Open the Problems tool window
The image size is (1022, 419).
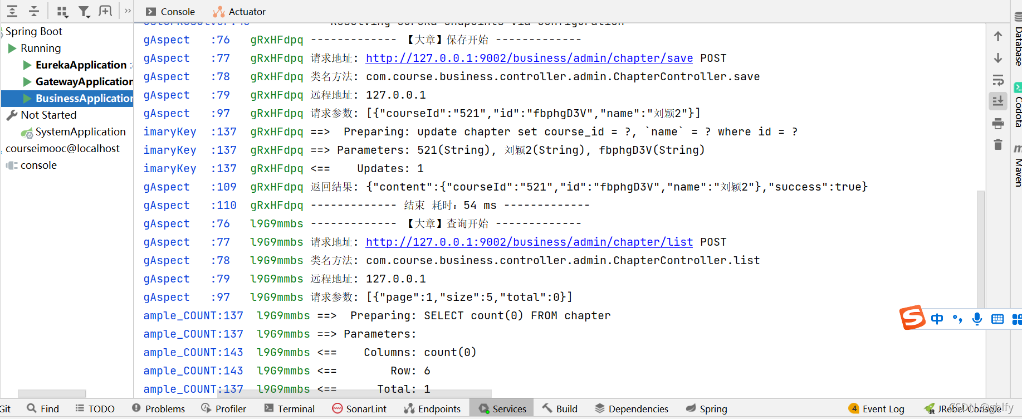click(x=158, y=408)
